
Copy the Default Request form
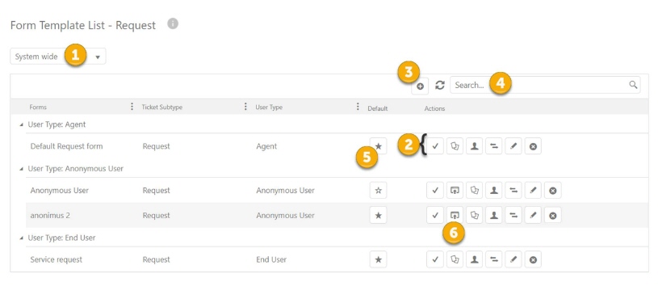point(455,146)
